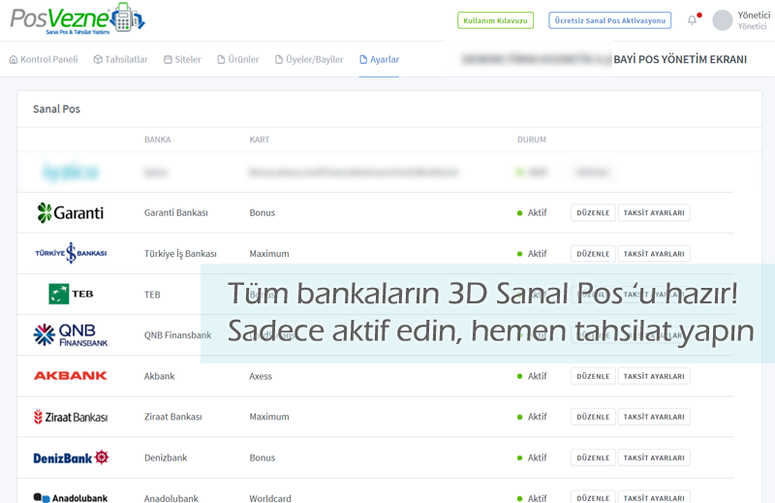
Task: Click DÜZENLE for Garanti Bankası
Action: (593, 212)
